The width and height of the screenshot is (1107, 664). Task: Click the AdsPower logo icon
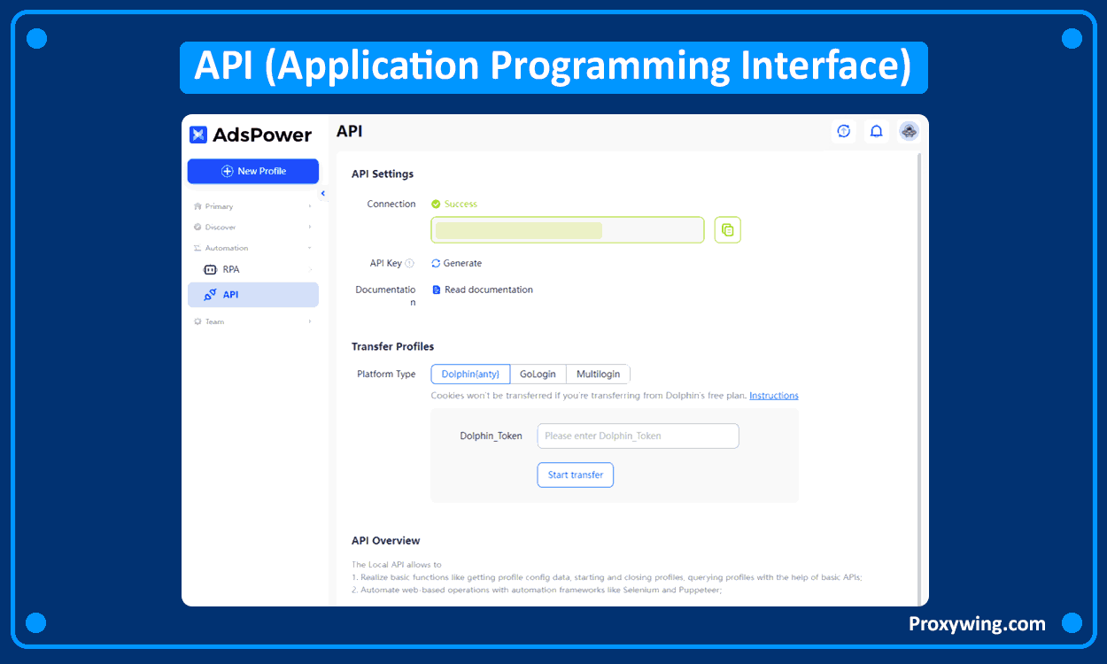(x=199, y=134)
